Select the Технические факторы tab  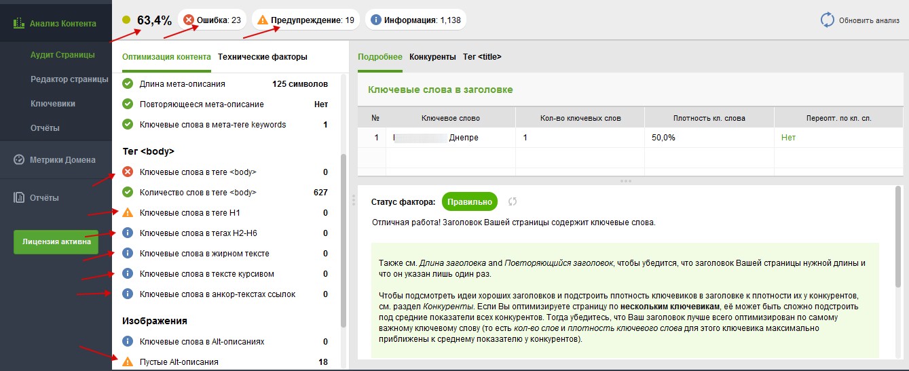click(263, 57)
